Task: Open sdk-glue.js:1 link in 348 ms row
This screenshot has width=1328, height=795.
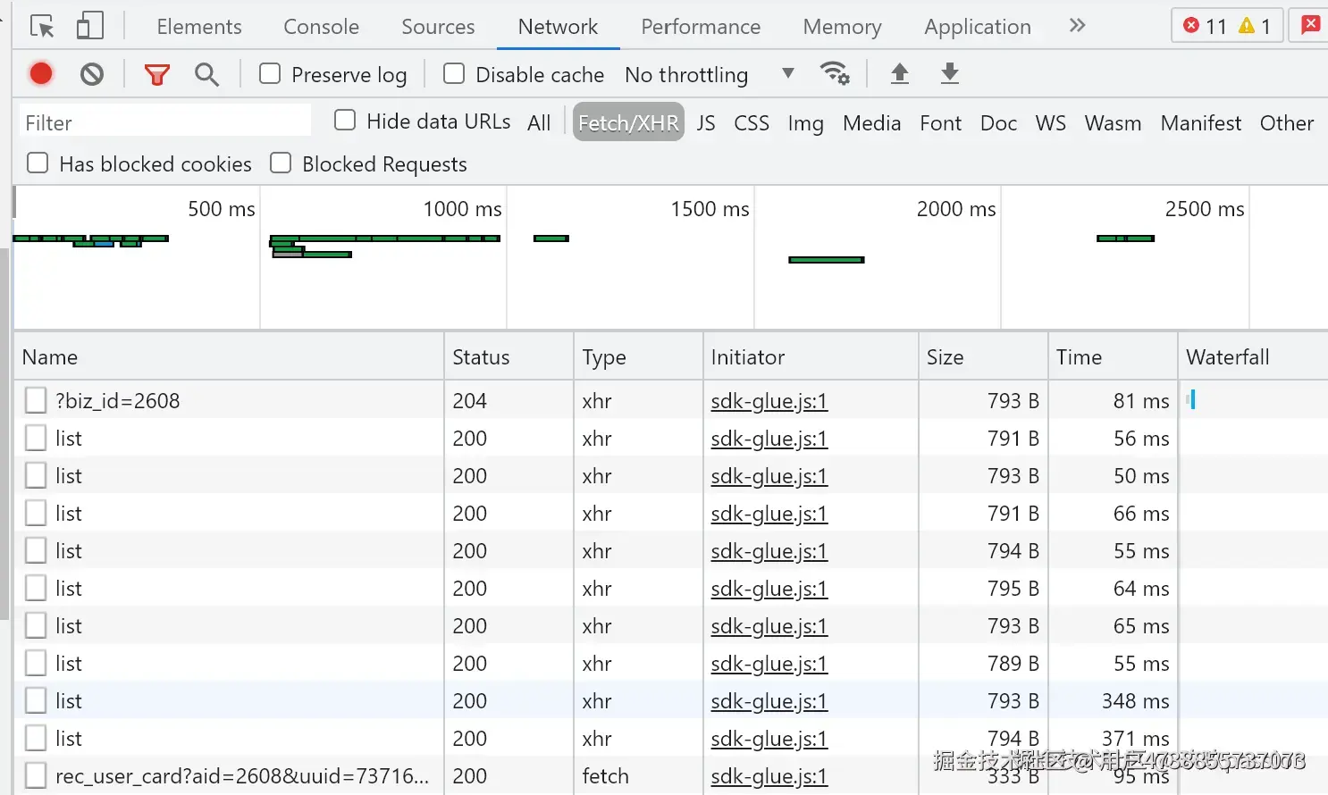Action: coord(769,701)
